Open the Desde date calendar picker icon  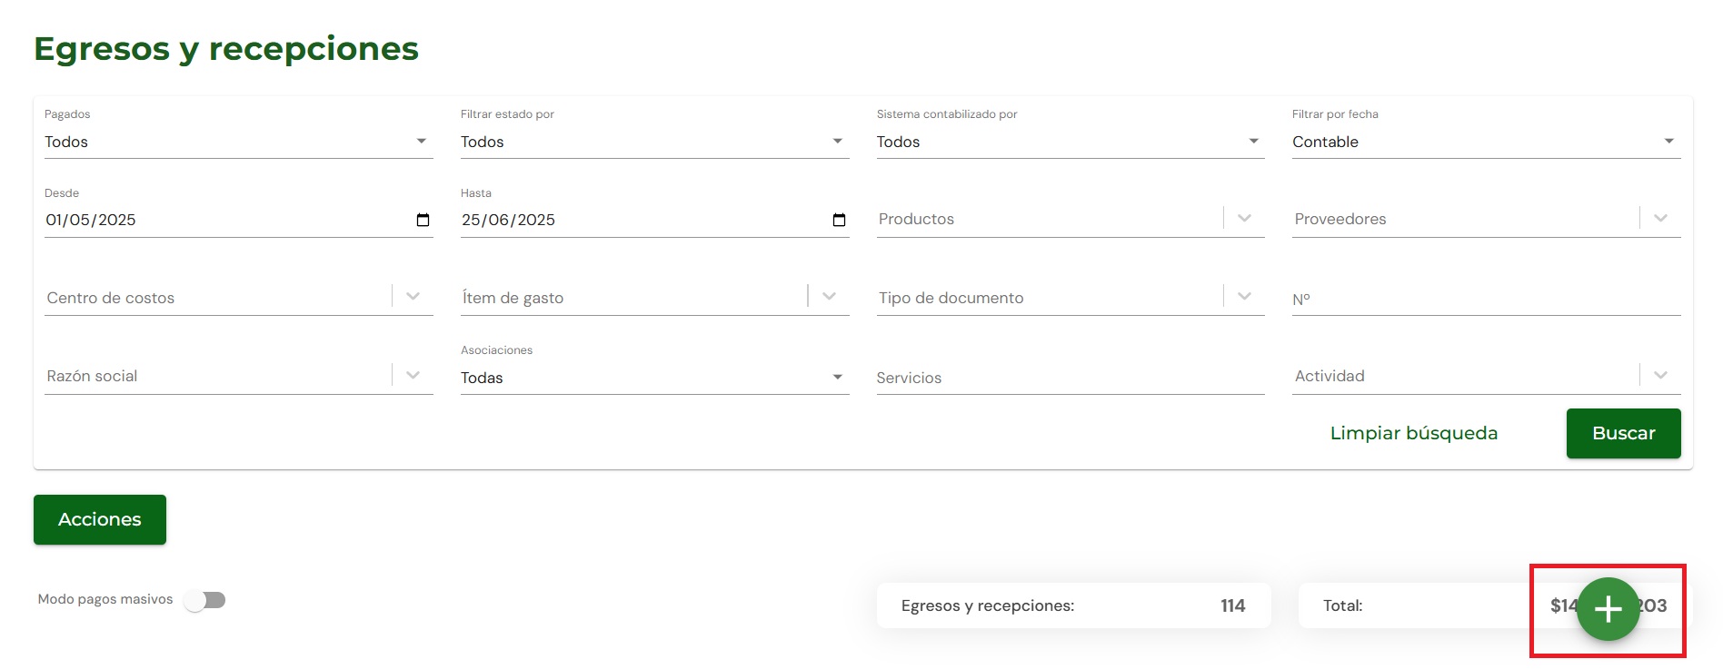click(423, 220)
